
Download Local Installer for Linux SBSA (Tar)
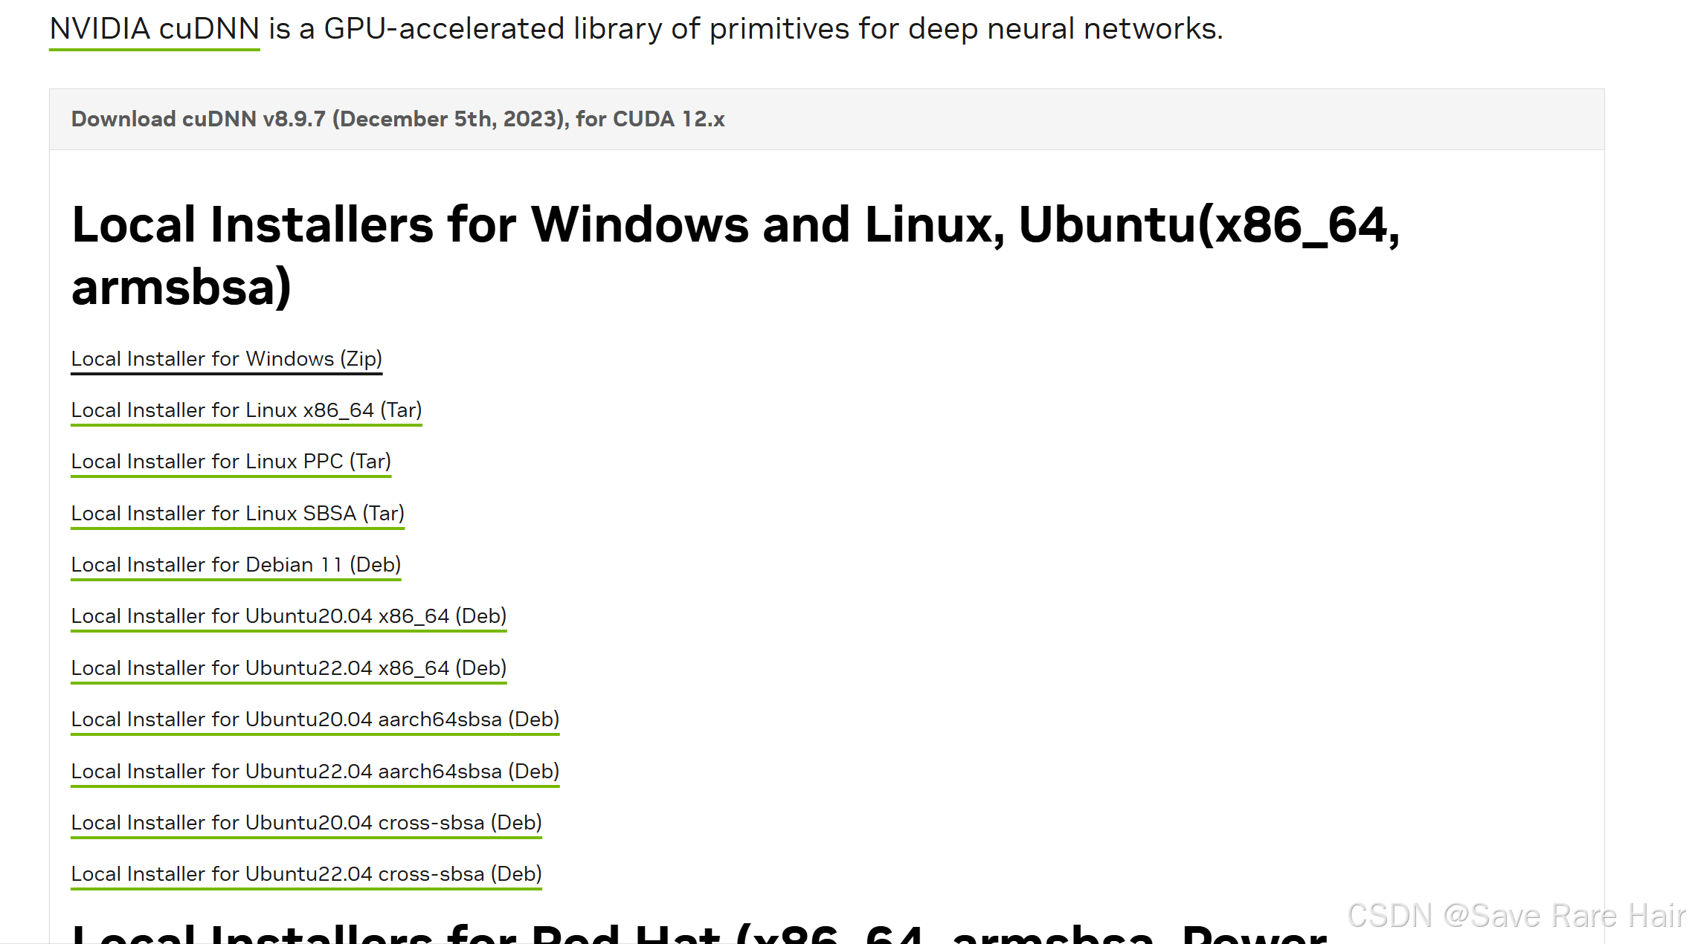click(238, 514)
